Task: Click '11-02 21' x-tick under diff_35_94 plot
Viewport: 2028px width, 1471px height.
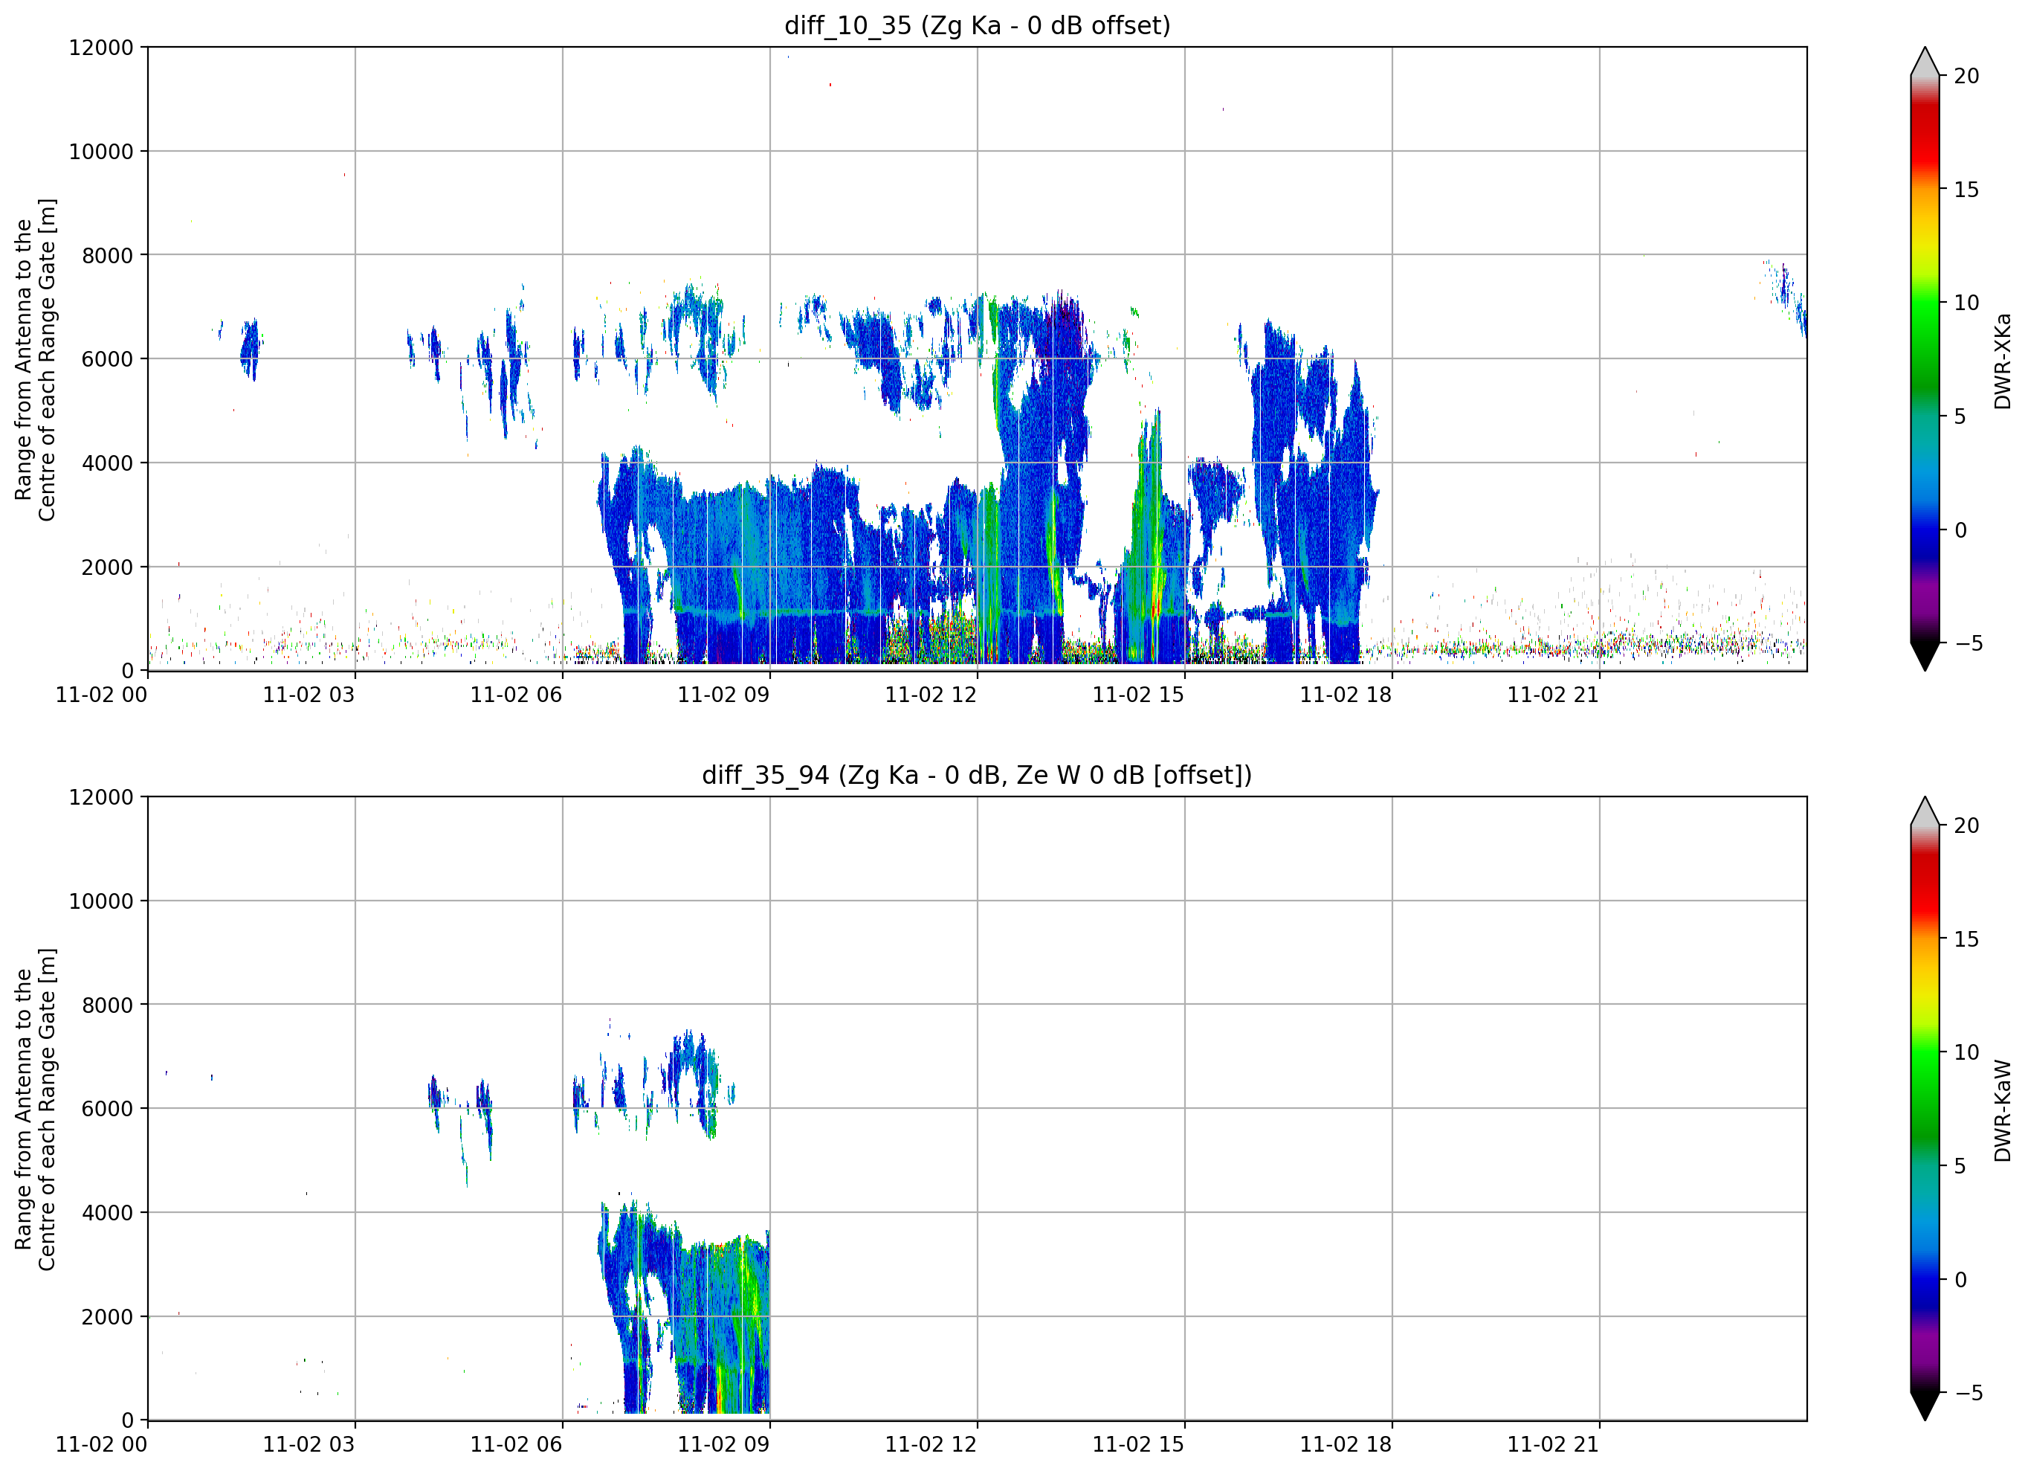Action: (x=1553, y=1445)
